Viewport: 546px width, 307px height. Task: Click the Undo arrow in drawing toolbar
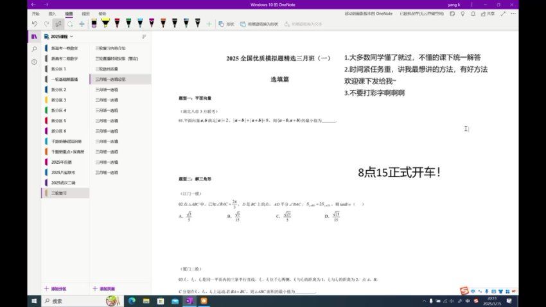pos(35,24)
